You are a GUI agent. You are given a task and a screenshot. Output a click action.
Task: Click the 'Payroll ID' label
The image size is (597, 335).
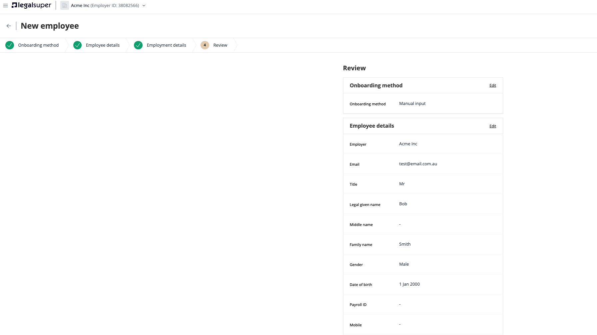358,305
